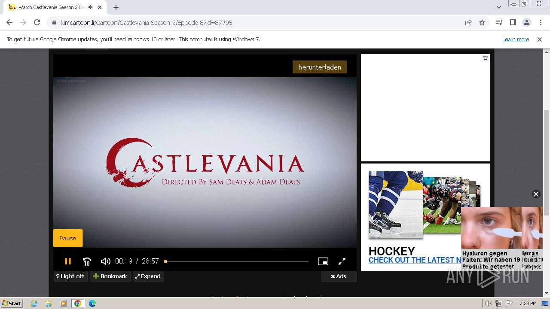Open the Chrome three-dot menu
Screen dimensions: 550x309
(540, 22)
